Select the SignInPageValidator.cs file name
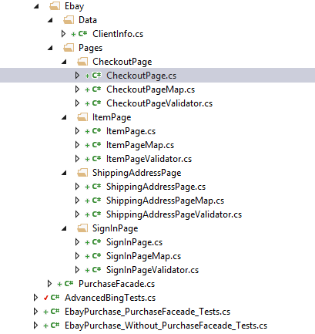Screen dimensions: 315x334 click(152, 270)
